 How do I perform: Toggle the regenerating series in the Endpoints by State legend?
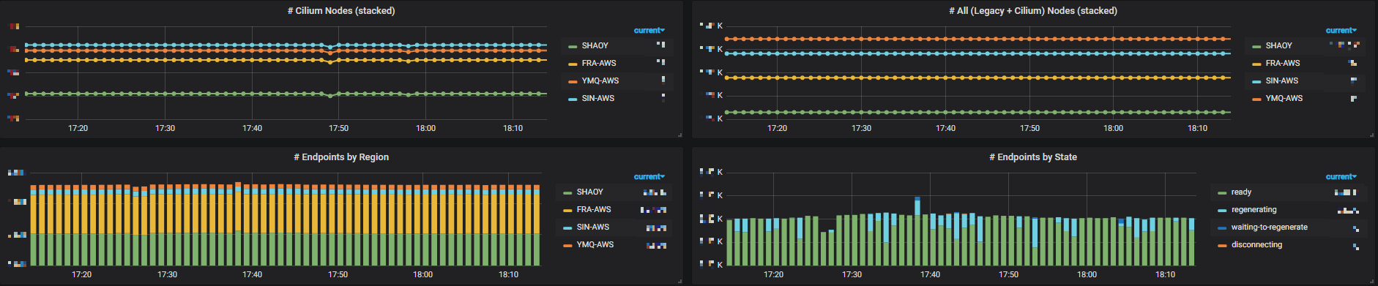(x=1254, y=209)
